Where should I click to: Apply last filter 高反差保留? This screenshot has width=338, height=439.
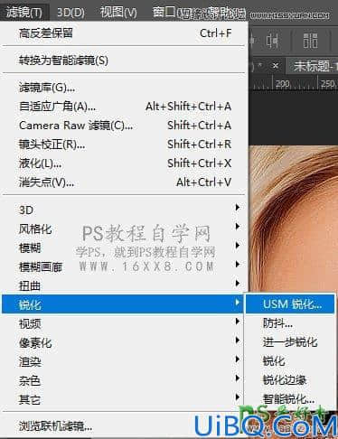pos(125,33)
